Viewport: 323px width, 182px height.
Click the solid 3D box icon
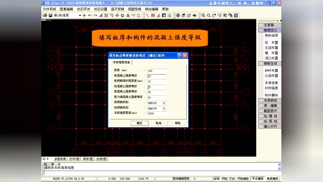tap(184, 15)
